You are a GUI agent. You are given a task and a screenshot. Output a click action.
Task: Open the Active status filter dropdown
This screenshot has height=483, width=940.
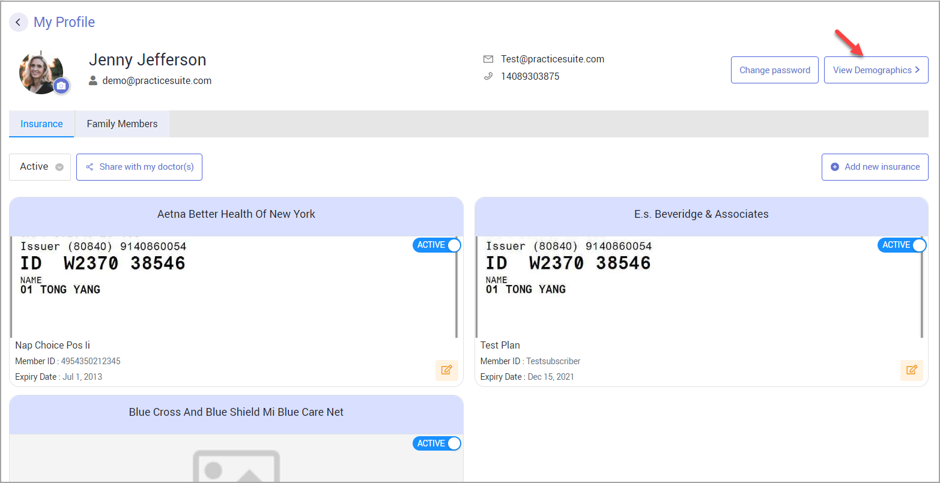[x=40, y=167]
